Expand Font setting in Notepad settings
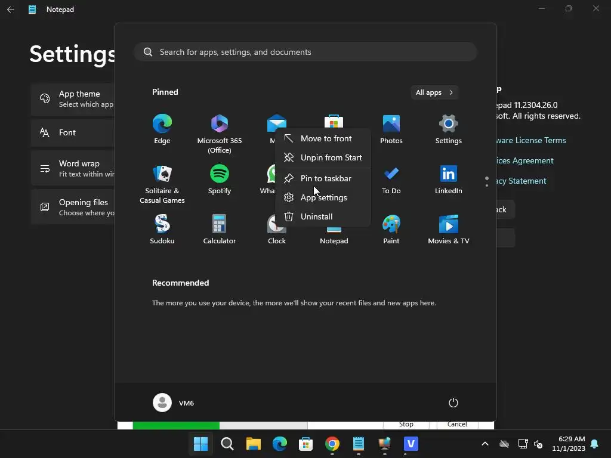The width and height of the screenshot is (611, 458). click(x=73, y=132)
